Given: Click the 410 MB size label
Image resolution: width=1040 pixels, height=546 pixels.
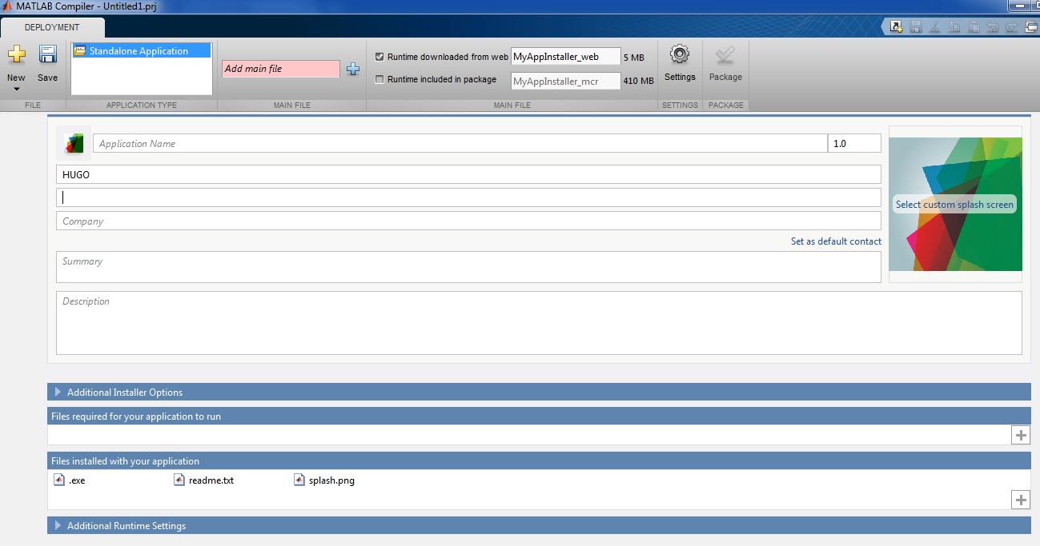Looking at the screenshot, I should pos(639,81).
